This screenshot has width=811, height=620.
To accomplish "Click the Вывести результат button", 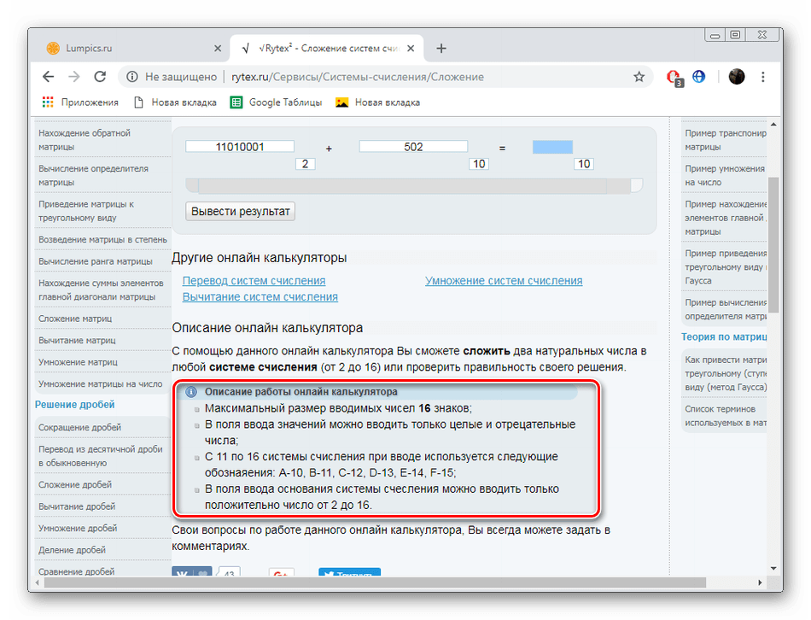I will click(x=241, y=211).
